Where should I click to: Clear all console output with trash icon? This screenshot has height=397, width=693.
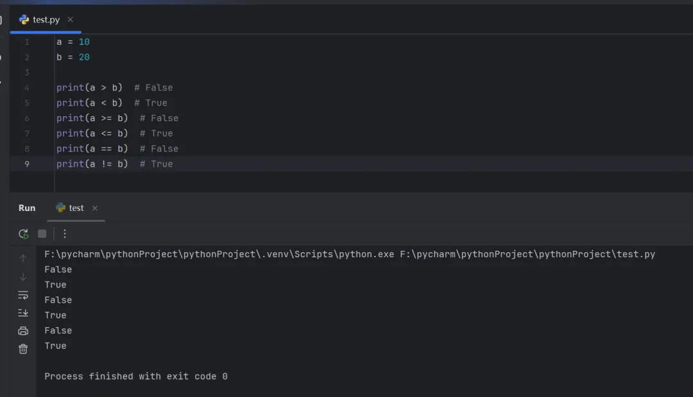pos(23,349)
